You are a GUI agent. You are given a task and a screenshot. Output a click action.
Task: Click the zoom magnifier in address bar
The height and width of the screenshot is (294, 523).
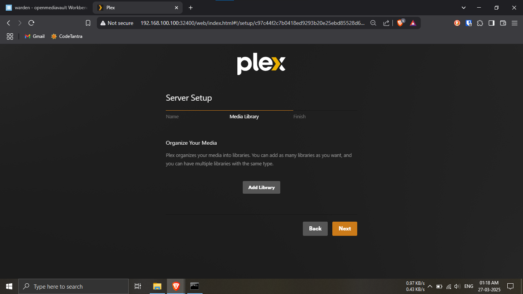pos(373,23)
